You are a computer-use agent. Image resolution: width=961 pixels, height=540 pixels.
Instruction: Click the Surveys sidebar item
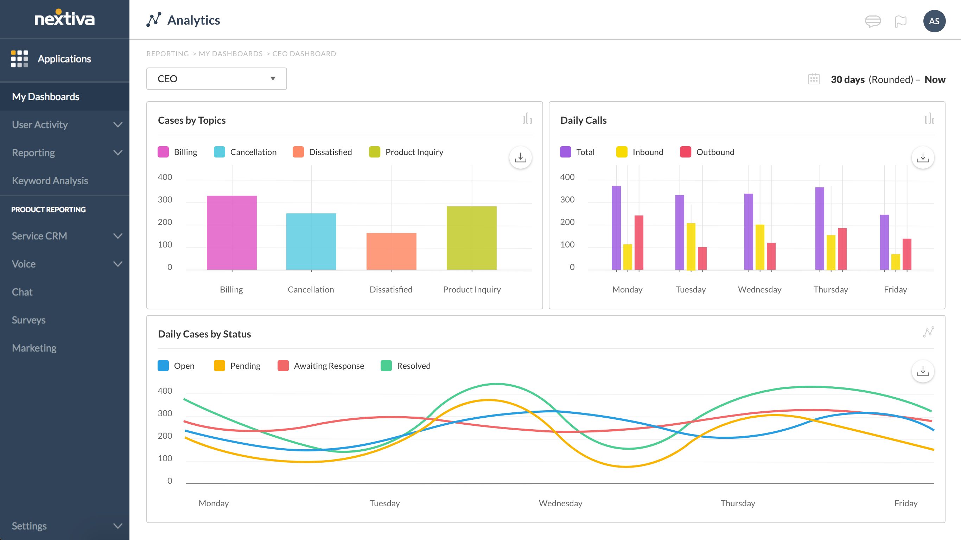[28, 319]
